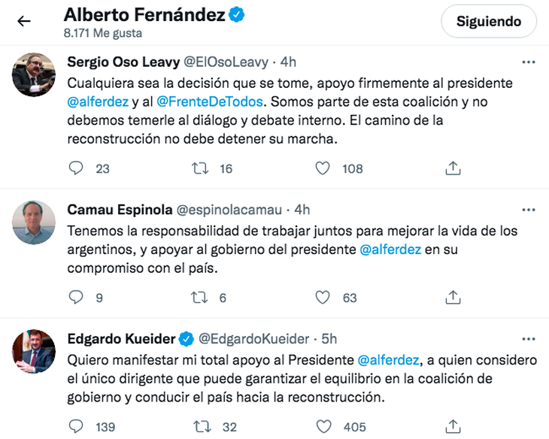The image size is (549, 439).
Task: Open more options on Camau Espinola's tweet
Action: 529,210
